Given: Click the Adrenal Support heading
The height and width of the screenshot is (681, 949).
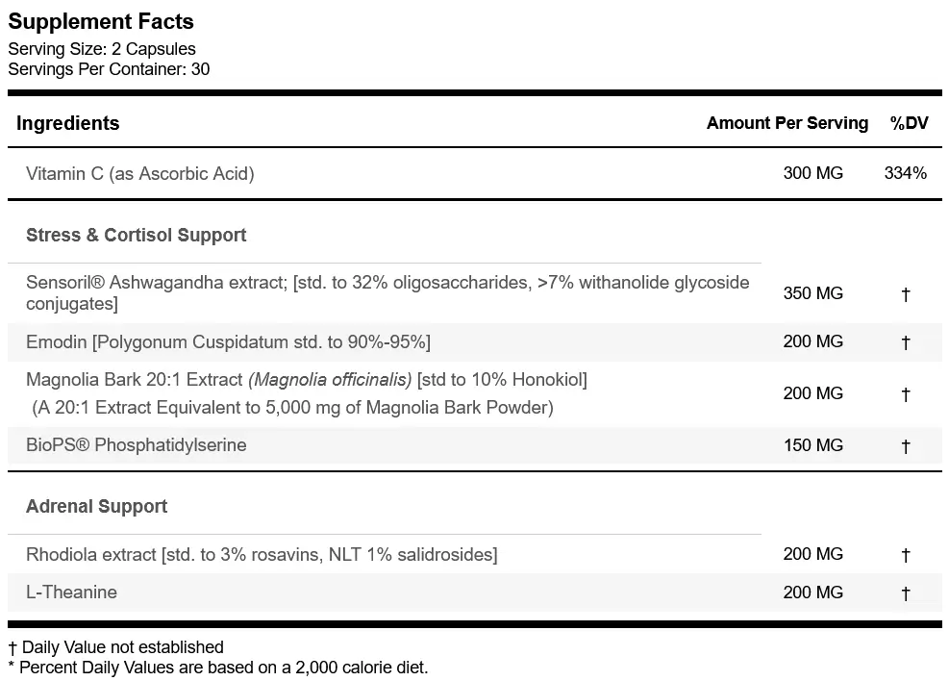Looking at the screenshot, I should [97, 506].
